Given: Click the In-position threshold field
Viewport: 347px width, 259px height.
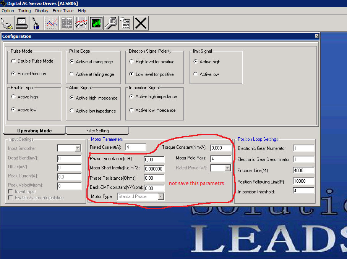Looking at the screenshot, I should pos(303,191).
